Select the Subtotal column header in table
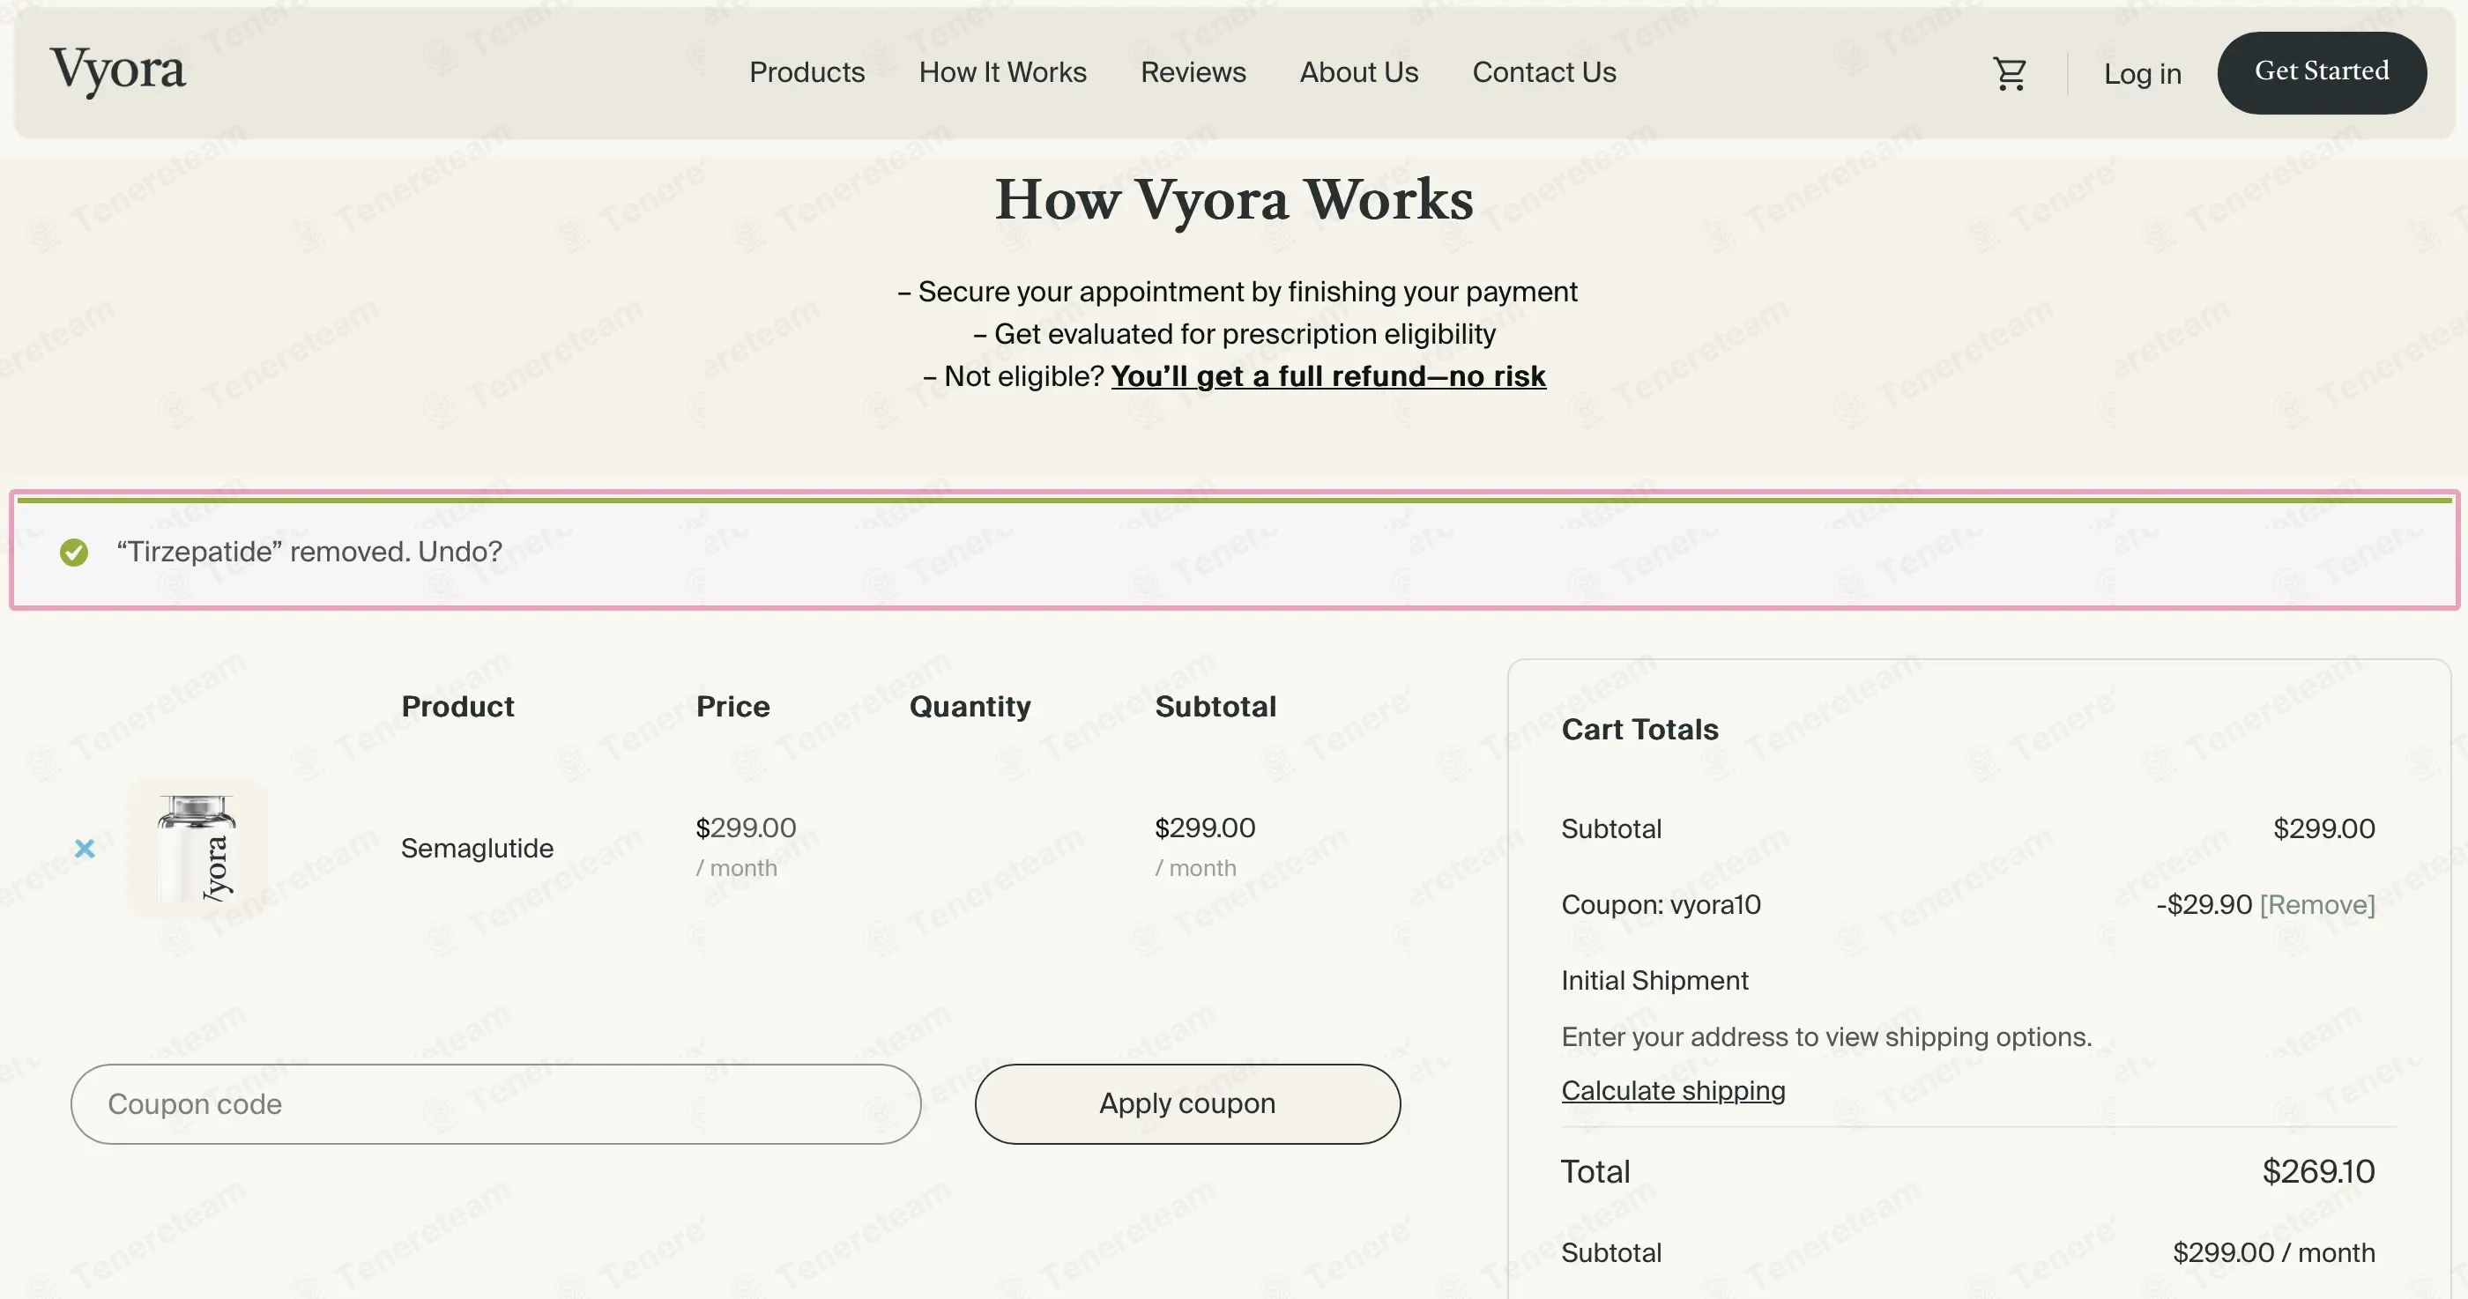Screen dimensions: 2468x1299 (1215, 707)
